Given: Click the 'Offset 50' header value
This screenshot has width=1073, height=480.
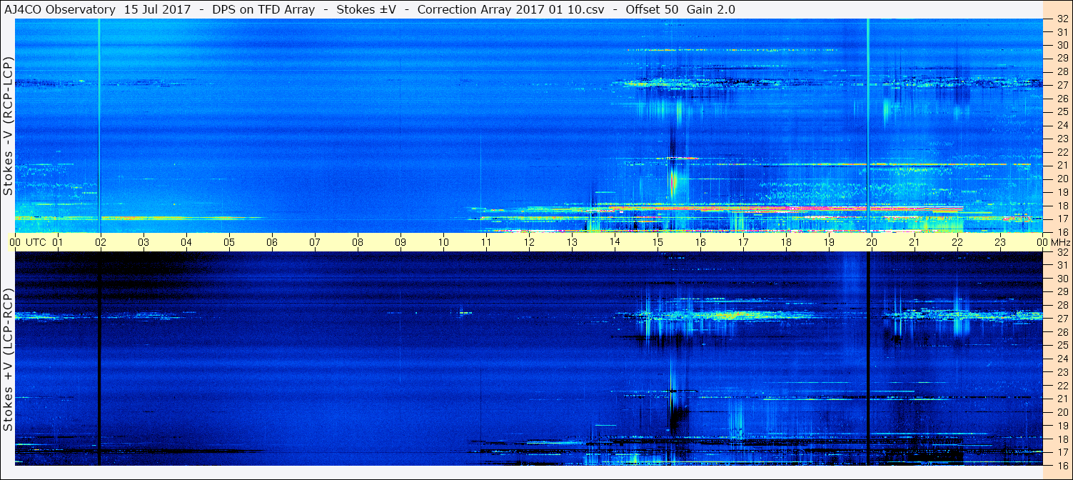Looking at the screenshot, I should coord(652,9).
